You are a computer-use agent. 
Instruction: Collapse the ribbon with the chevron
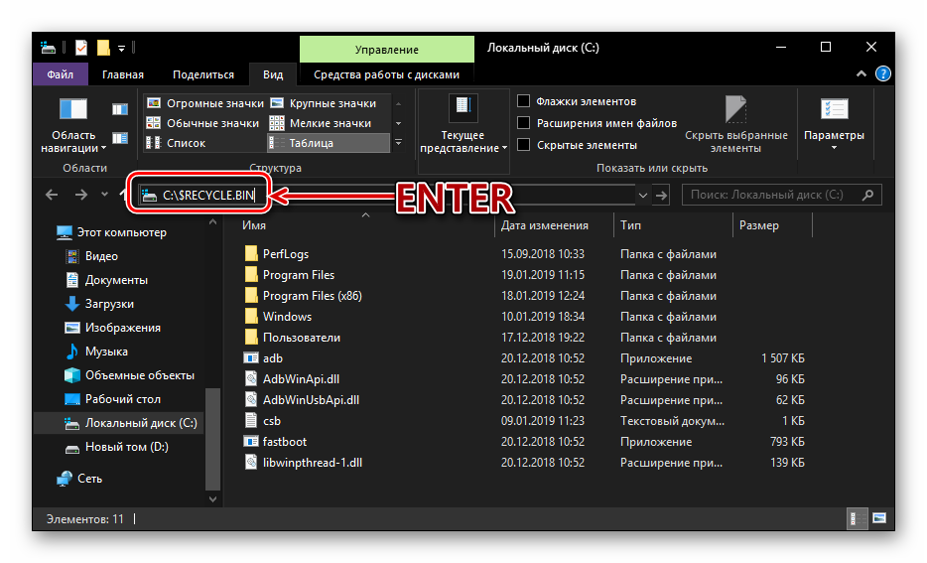pos(861,73)
